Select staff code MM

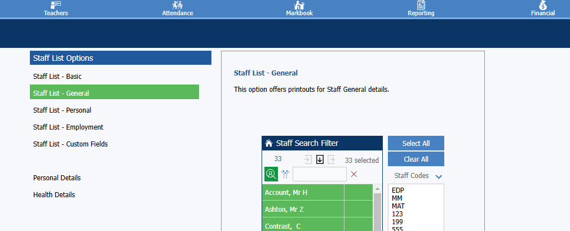396,198
